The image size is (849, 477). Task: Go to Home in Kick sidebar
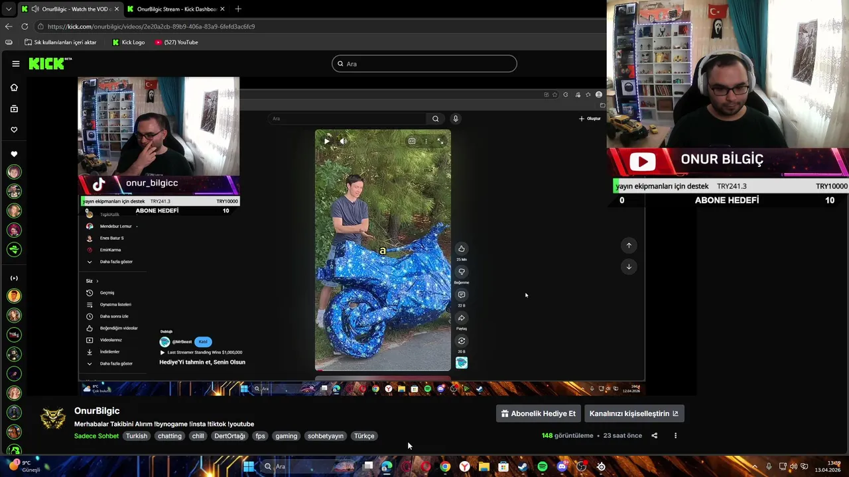(x=14, y=87)
